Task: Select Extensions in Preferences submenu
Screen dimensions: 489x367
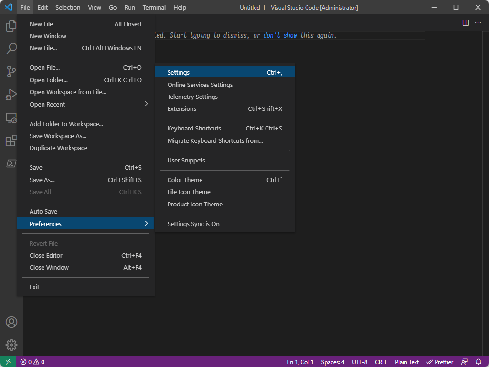Action: coord(225,108)
